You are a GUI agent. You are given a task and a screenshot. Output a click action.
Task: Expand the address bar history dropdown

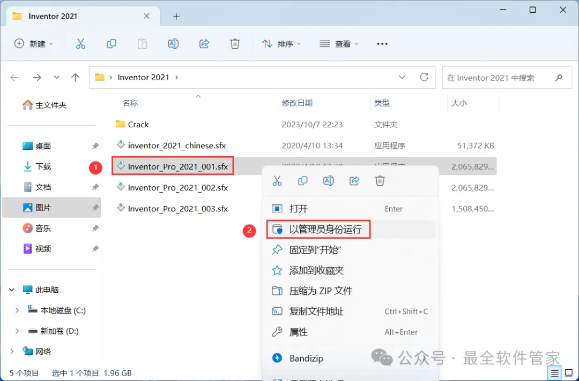402,78
